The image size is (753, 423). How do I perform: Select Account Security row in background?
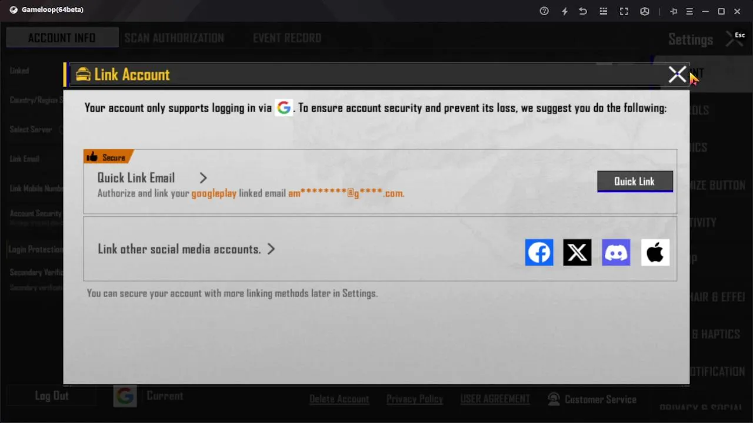click(x=35, y=214)
